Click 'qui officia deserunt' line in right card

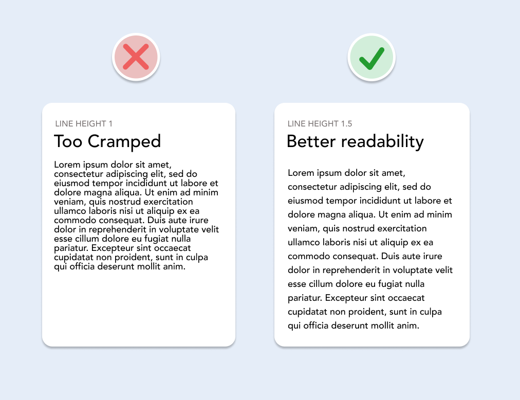click(354, 325)
